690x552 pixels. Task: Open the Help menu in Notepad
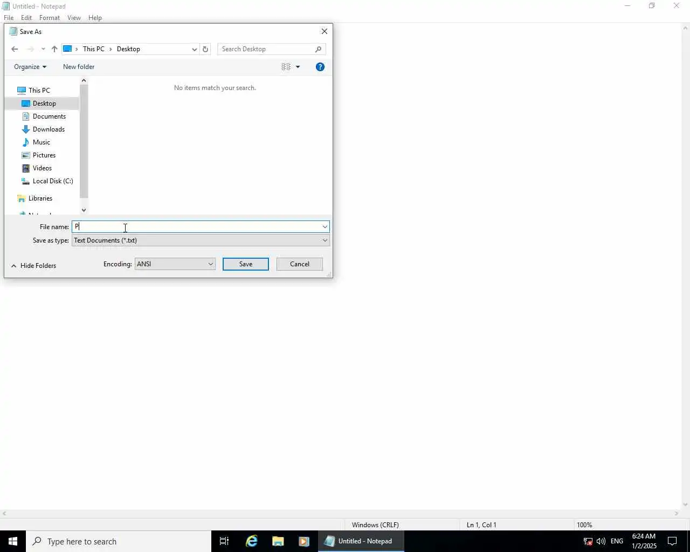pyautogui.click(x=95, y=18)
